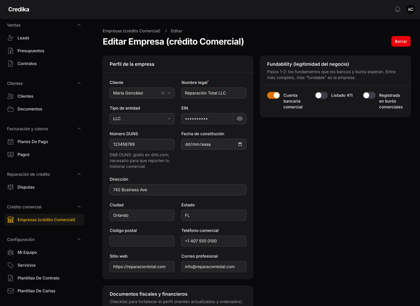Clear the María González client selection
The image size is (420, 306).
(x=163, y=93)
